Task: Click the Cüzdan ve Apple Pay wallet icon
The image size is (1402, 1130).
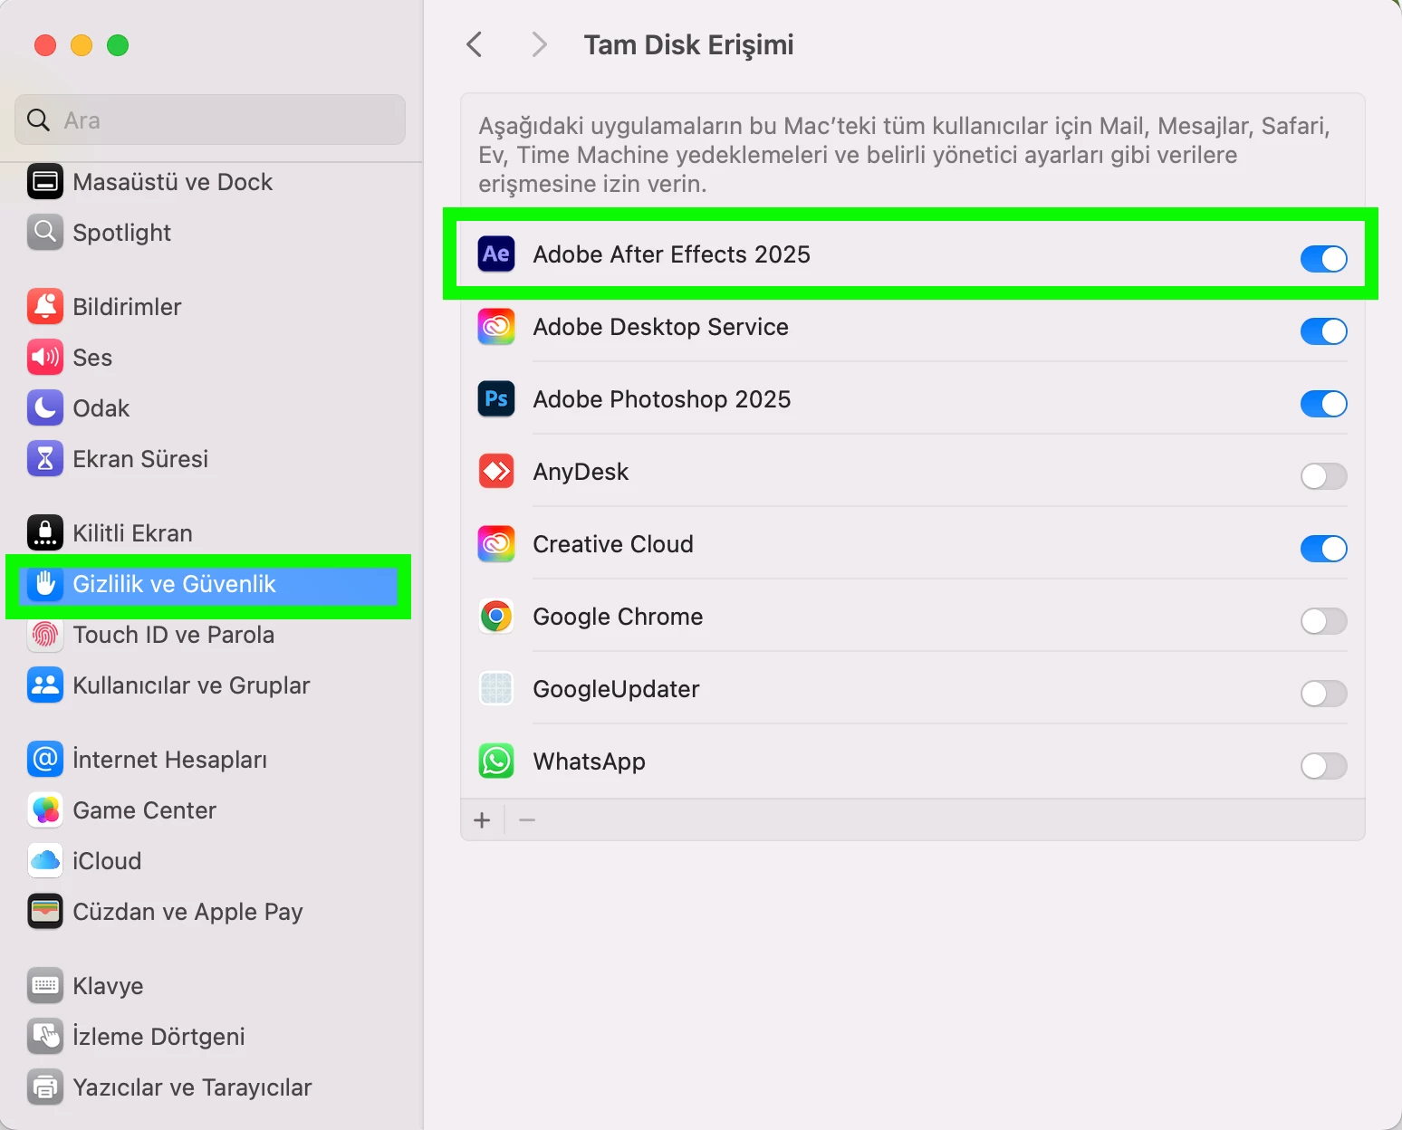Action: pos(45,912)
